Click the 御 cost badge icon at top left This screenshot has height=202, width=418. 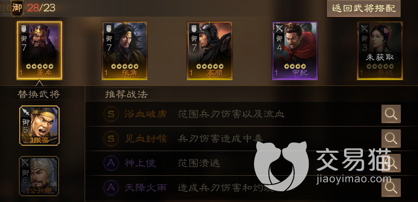coord(17,8)
